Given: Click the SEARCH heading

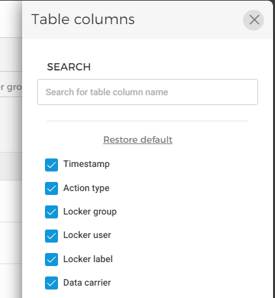Looking at the screenshot, I should coord(69,67).
